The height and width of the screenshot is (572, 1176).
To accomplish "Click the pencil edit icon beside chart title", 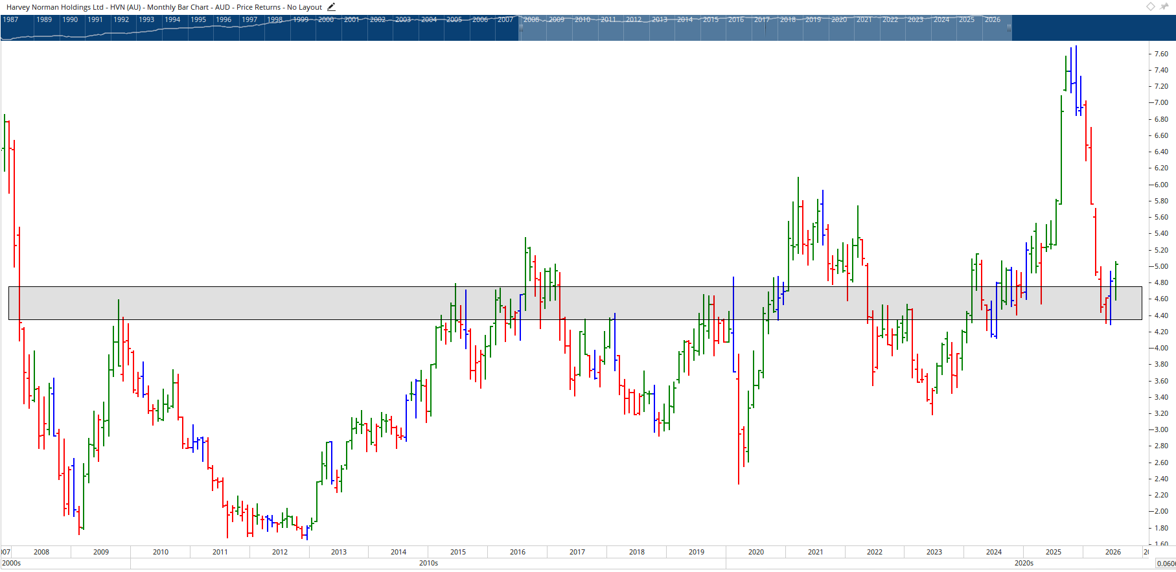I will pyautogui.click(x=331, y=7).
